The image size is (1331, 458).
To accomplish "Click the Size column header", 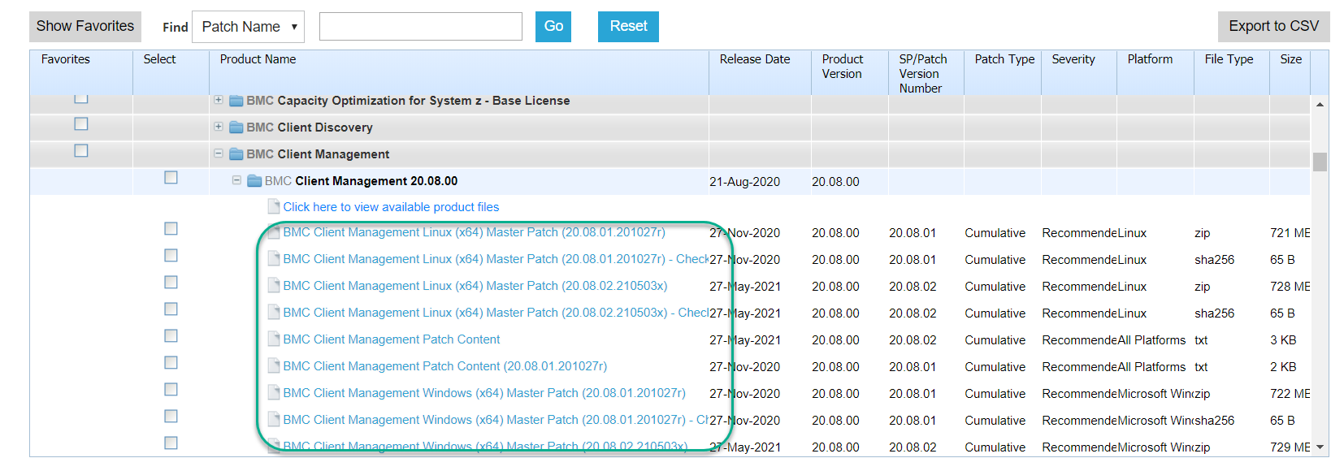I will [1290, 59].
